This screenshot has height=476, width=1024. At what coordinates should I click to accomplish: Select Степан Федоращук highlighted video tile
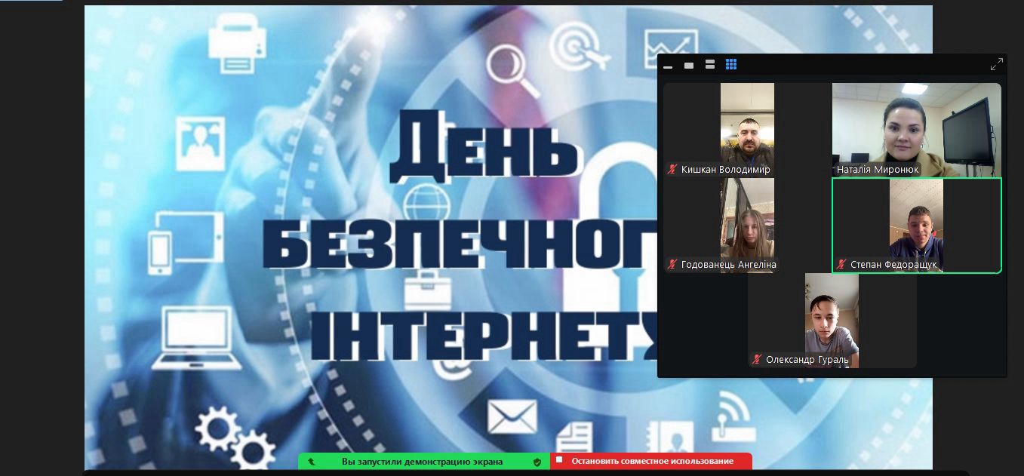point(917,226)
